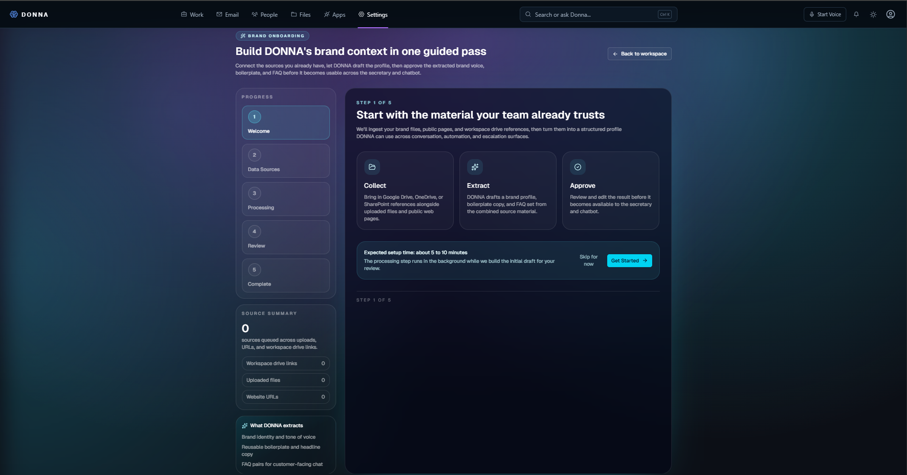Select the Settings tab

(x=373, y=14)
